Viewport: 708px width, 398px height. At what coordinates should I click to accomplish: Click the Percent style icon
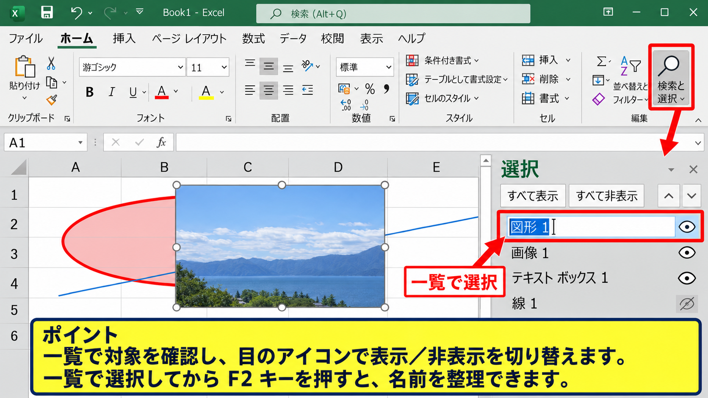coord(370,89)
